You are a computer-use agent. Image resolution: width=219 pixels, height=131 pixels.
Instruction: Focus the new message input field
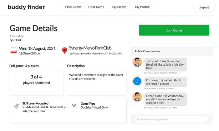171,119
